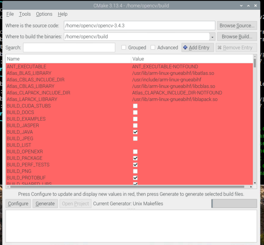The image size is (264, 245).
Task: Edit the ANT_EXECUTABLE-NOTFOUND value
Action: tap(165, 67)
